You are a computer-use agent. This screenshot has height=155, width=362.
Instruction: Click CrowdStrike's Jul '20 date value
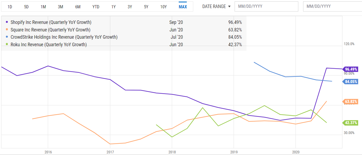click(x=177, y=37)
